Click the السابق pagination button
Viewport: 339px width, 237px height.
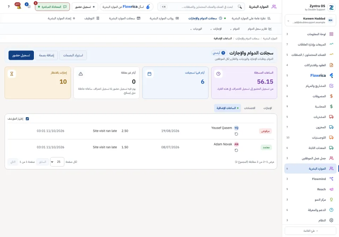(x=42, y=162)
